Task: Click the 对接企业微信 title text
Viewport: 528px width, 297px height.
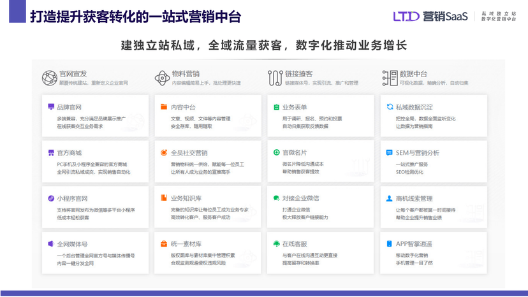Action: point(301,198)
